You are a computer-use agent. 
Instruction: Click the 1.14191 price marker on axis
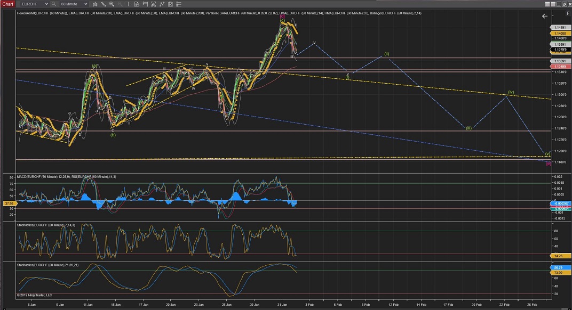tap(560, 27)
